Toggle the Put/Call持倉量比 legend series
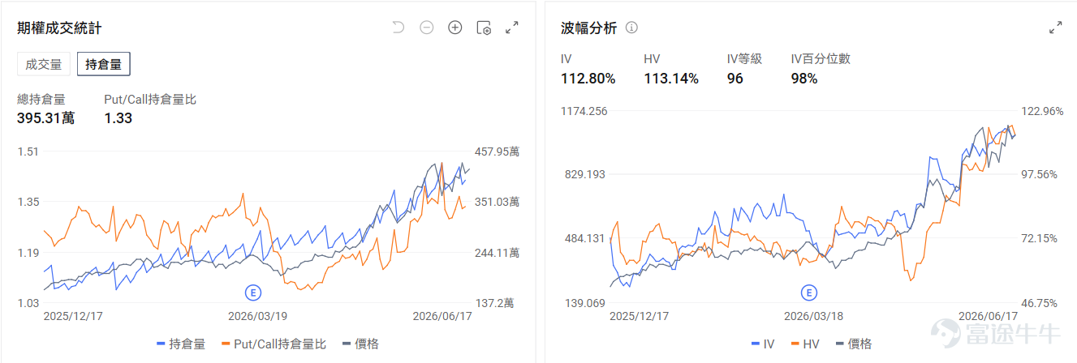Screen dimensions: 1077x363 point(273,344)
